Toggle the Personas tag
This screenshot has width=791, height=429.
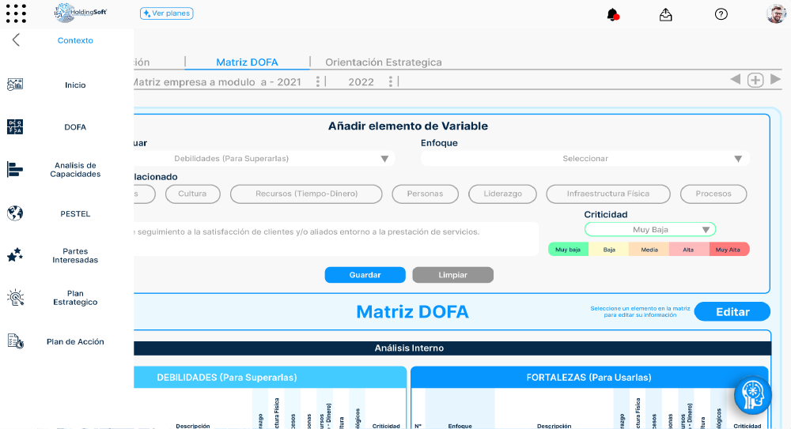426,194
